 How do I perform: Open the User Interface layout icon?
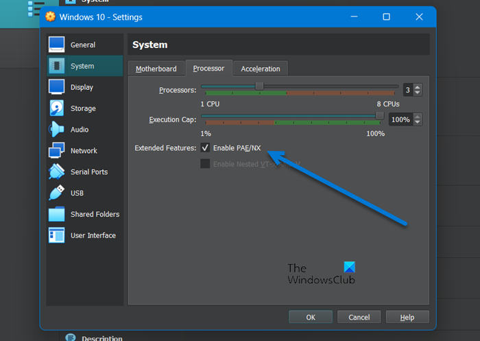(57, 235)
